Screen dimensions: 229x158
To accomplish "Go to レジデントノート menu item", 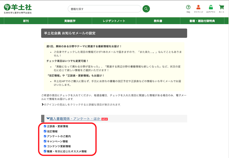I will click(114, 21).
